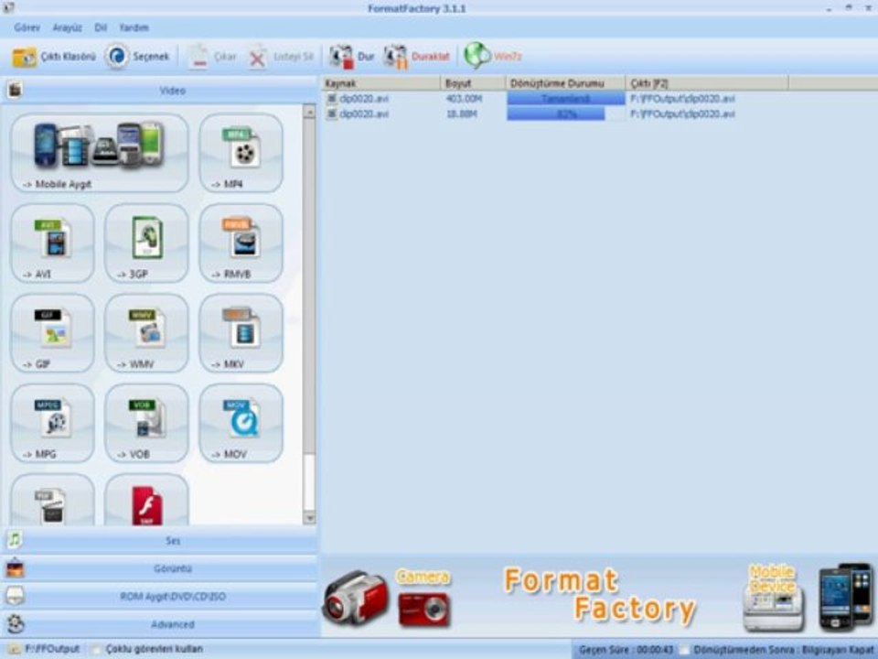The width and height of the screenshot is (878, 659).
Task: Click the Tamamlandı progress bar in first row
Action: point(565,99)
